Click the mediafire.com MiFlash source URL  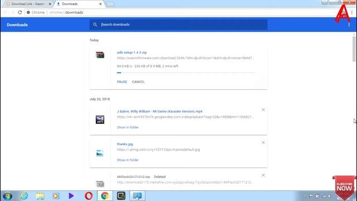coord(185,183)
